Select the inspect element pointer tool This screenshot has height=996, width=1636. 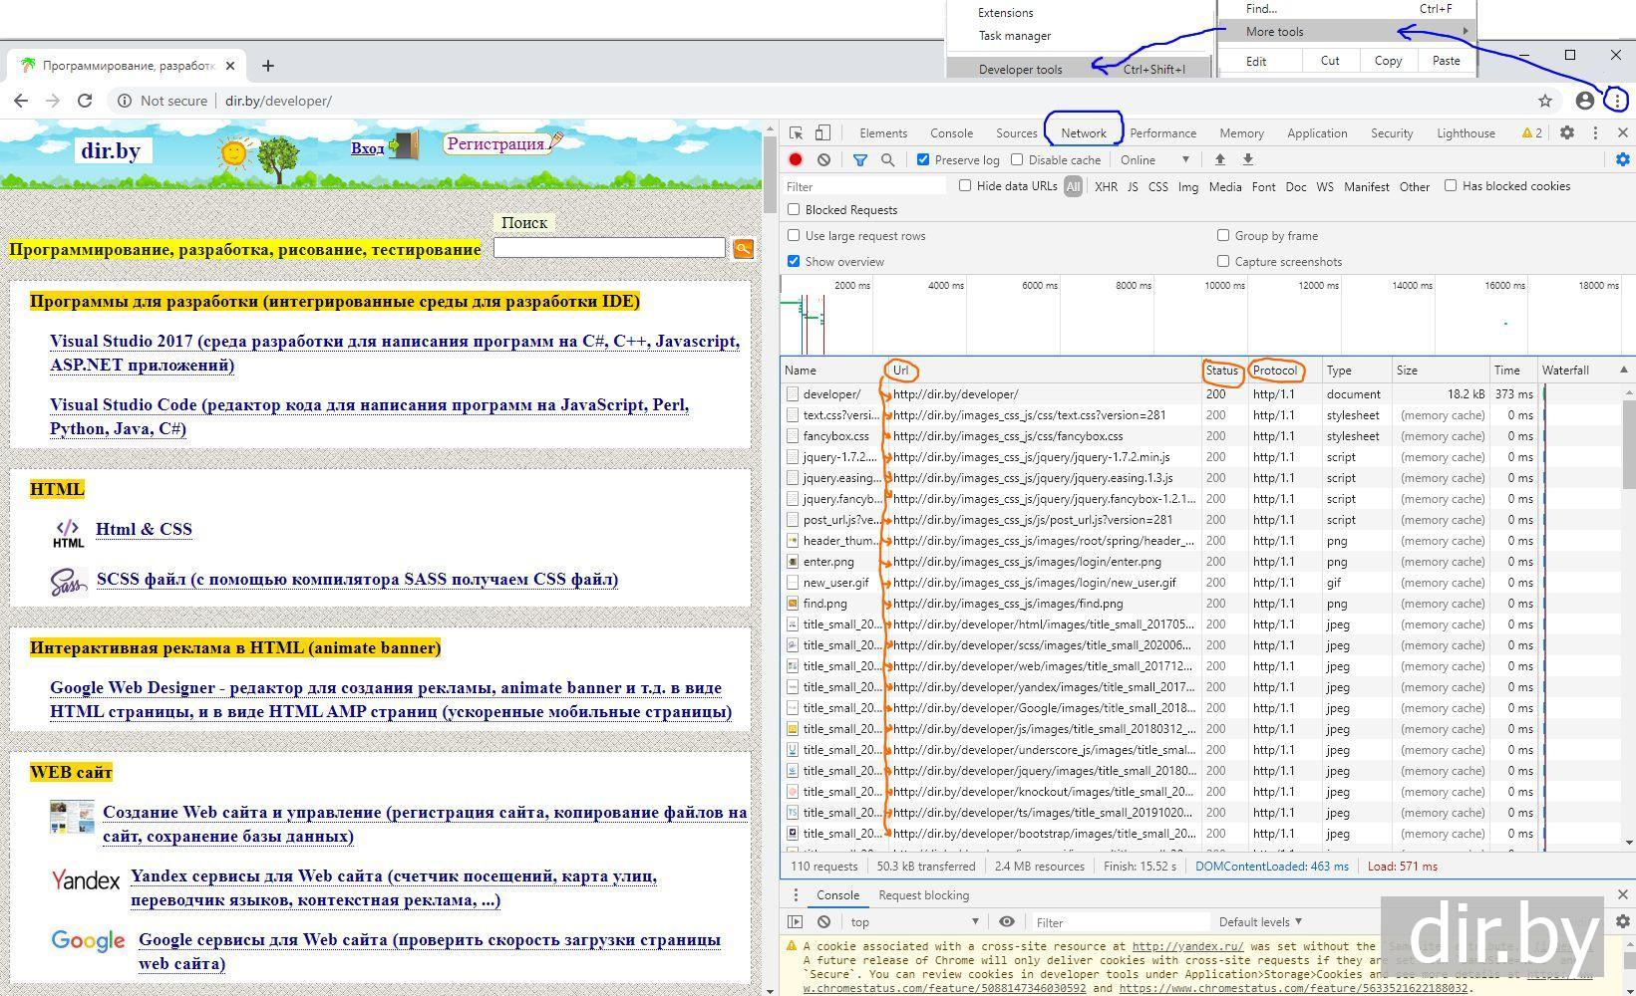[796, 133]
